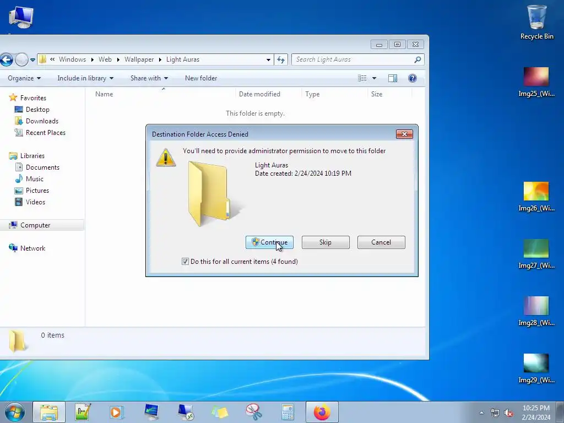Expand the address bar history dropdown

point(268,59)
